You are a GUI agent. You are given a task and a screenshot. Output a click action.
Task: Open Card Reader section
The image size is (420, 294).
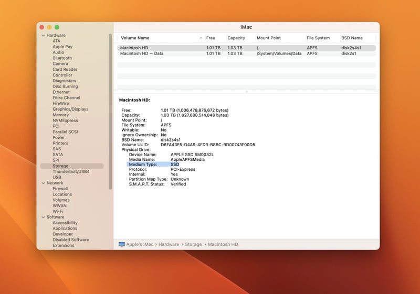pos(65,69)
